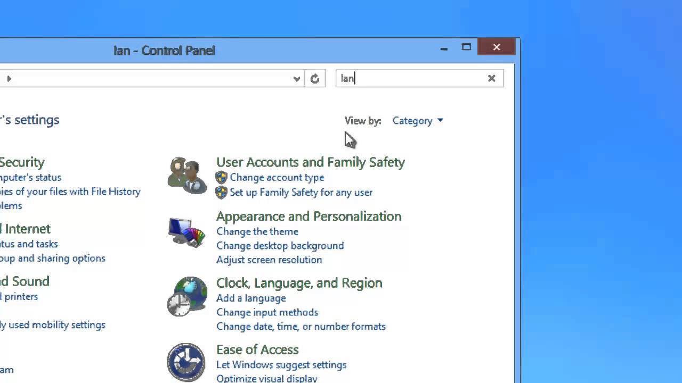The width and height of the screenshot is (682, 383).
Task: Click Change input methods link
Action: click(x=267, y=312)
